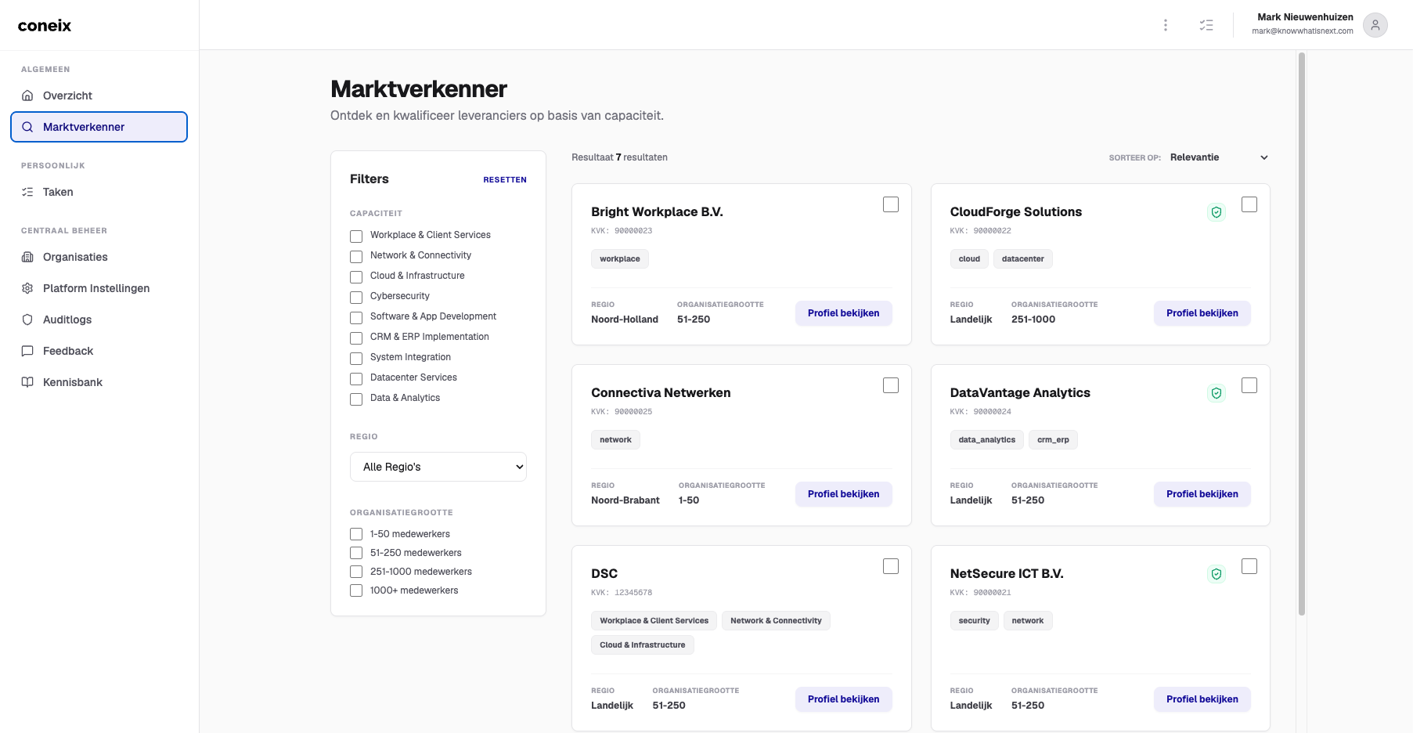Expand the Relevantie sort dropdown
The height and width of the screenshot is (733, 1413).
point(1219,157)
